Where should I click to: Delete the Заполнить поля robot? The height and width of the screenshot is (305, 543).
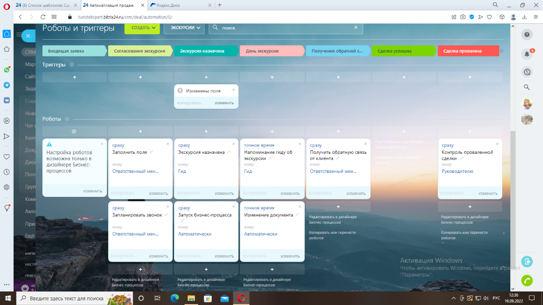tap(168, 144)
